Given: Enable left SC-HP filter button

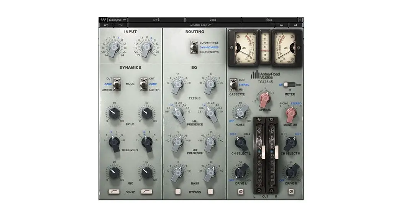Looking at the screenshot, I should [x=114, y=192].
